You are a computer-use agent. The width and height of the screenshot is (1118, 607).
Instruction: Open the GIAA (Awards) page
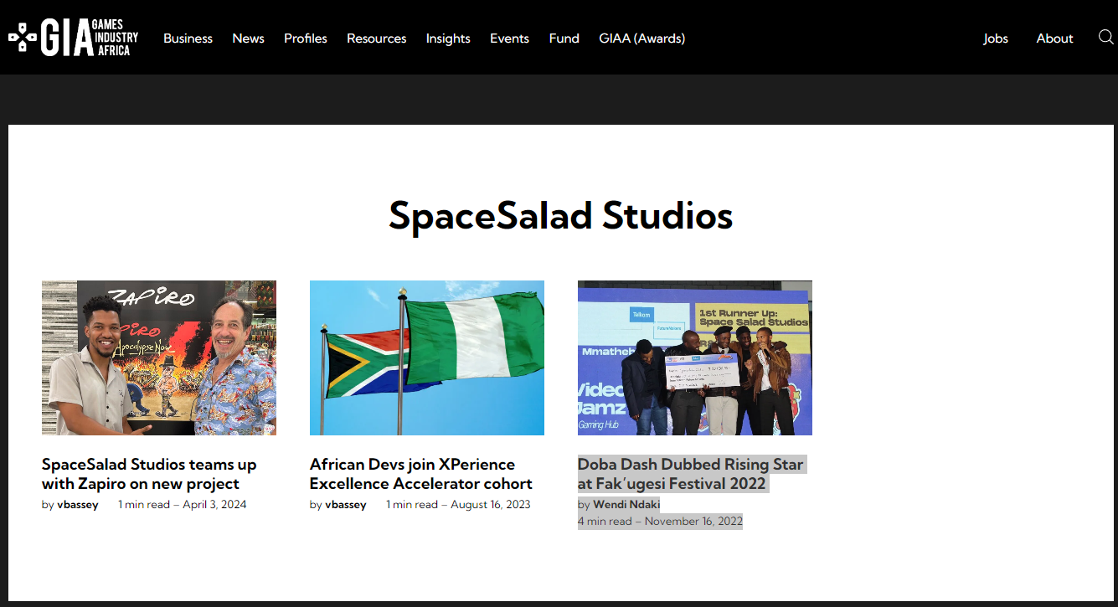click(x=641, y=39)
